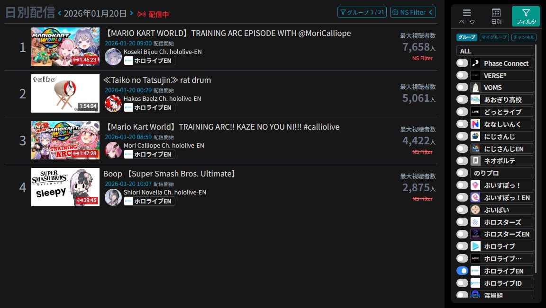
Task: Enable the にじさんじEN filter switch
Action: tap(462, 149)
